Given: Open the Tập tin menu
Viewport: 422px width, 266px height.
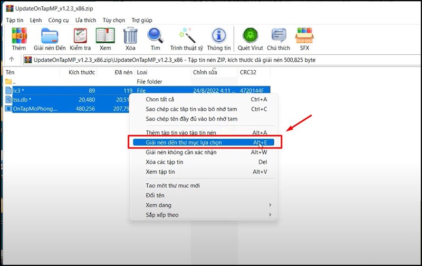Looking at the screenshot, I should (x=15, y=20).
